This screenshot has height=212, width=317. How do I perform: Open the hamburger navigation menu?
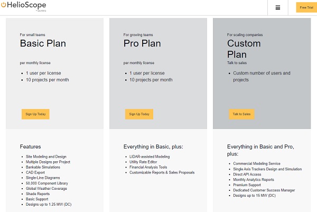click(x=278, y=7)
